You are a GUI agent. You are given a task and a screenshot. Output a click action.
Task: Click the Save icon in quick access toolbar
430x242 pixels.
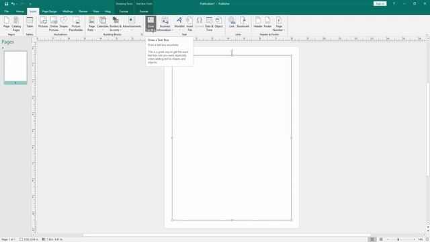6,4
